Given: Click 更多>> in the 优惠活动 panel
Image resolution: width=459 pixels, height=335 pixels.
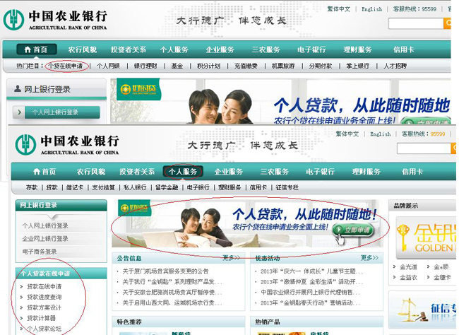Looking at the screenshot, I should (x=369, y=258).
